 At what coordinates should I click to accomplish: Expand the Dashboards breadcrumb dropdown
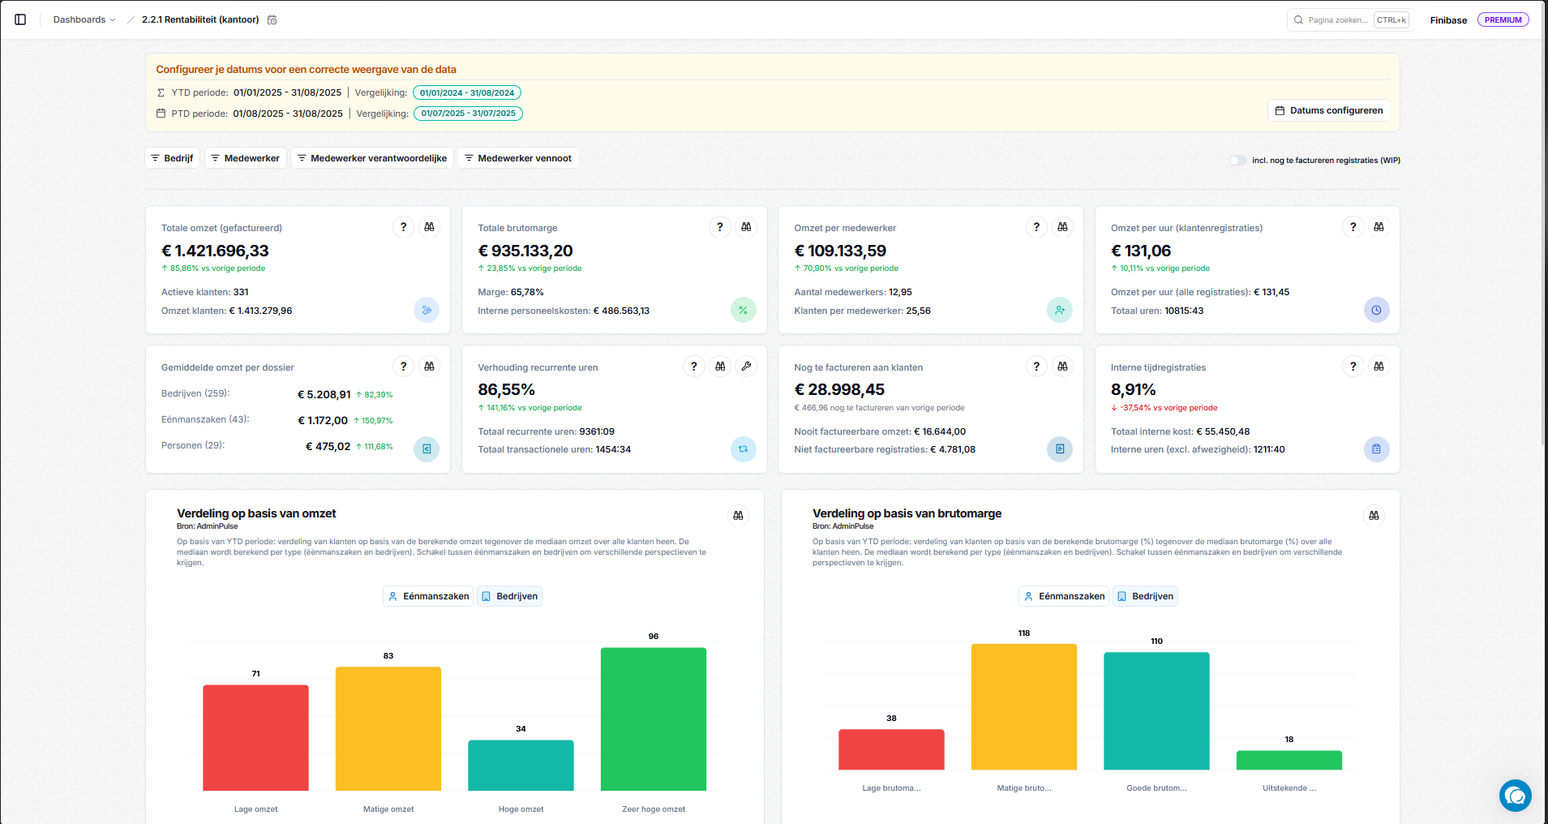point(84,19)
